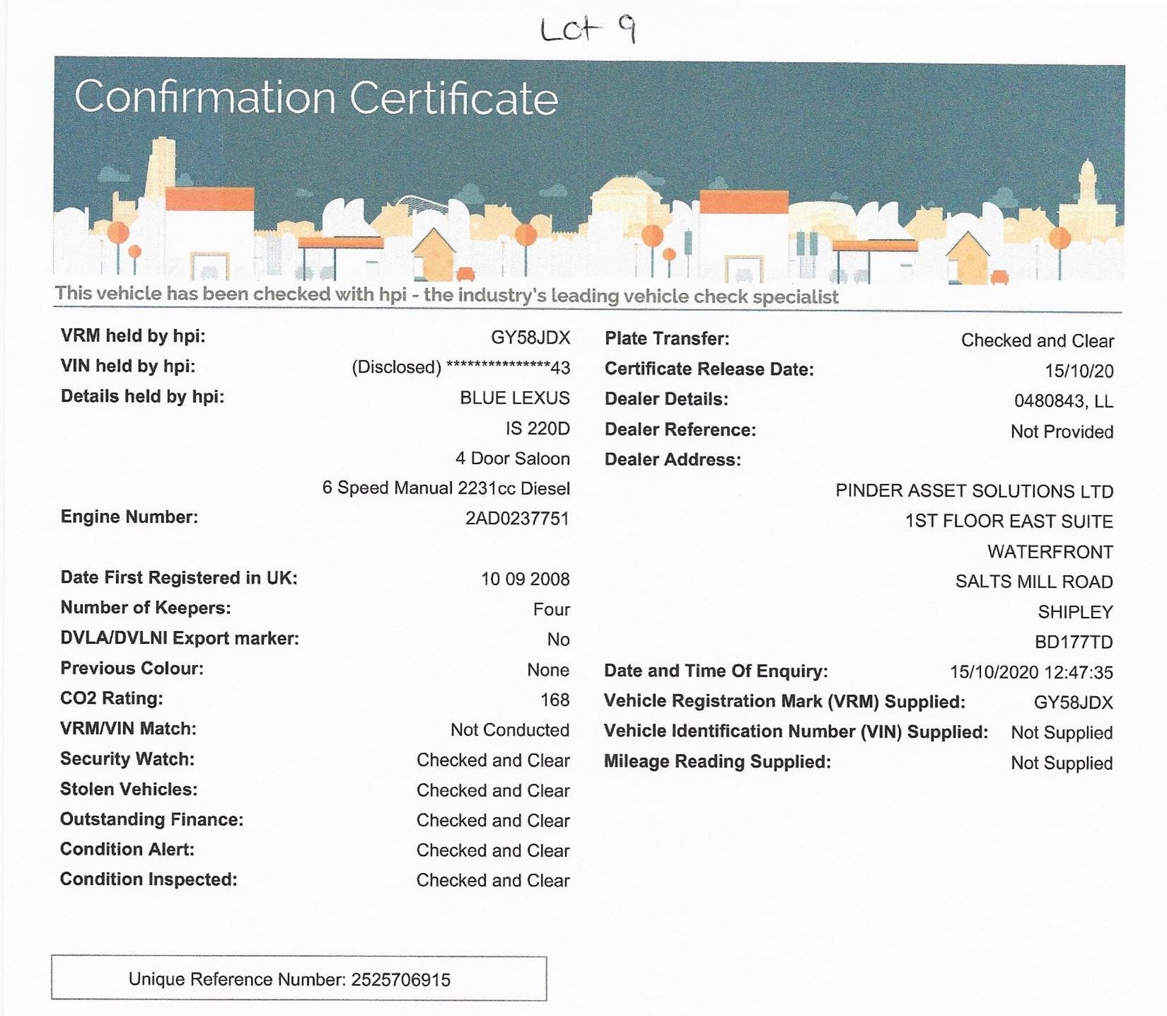This screenshot has width=1167, height=1016.
Task: Click VIN Supplied value 'Not Supplied'
Action: (x=1062, y=733)
